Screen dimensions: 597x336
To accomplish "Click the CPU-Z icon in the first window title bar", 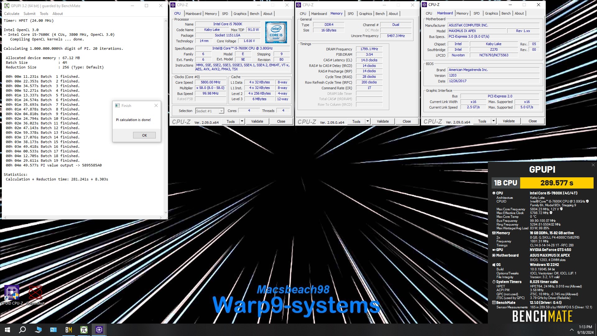I will (173, 5).
